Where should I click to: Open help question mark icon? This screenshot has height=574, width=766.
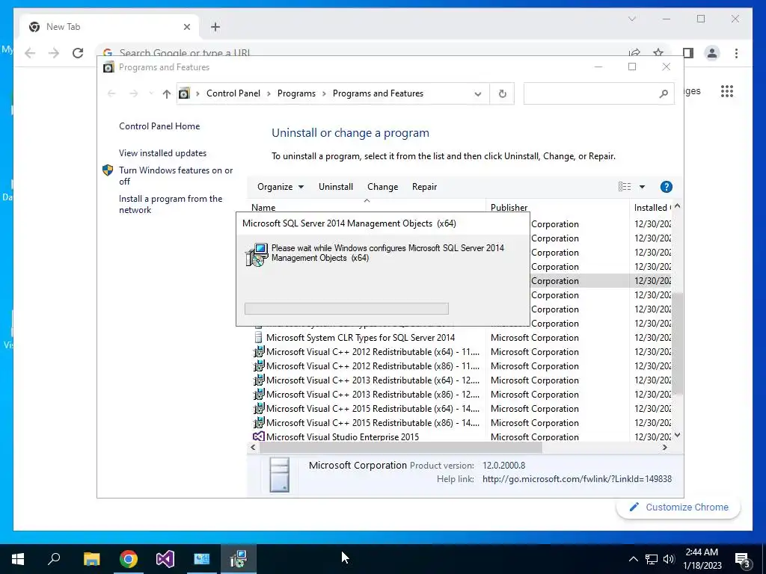click(x=667, y=186)
